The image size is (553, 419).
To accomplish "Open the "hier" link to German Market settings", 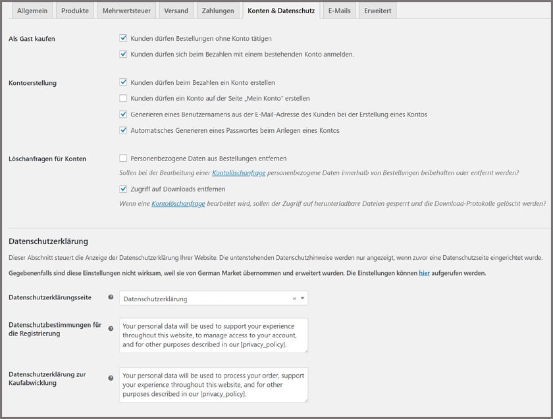I will click(424, 273).
